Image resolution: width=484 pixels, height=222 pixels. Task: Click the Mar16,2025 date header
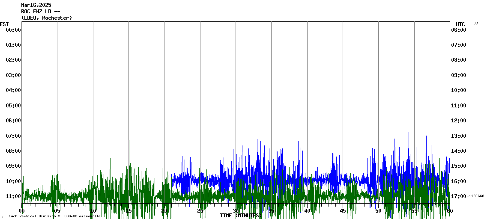[36, 5]
